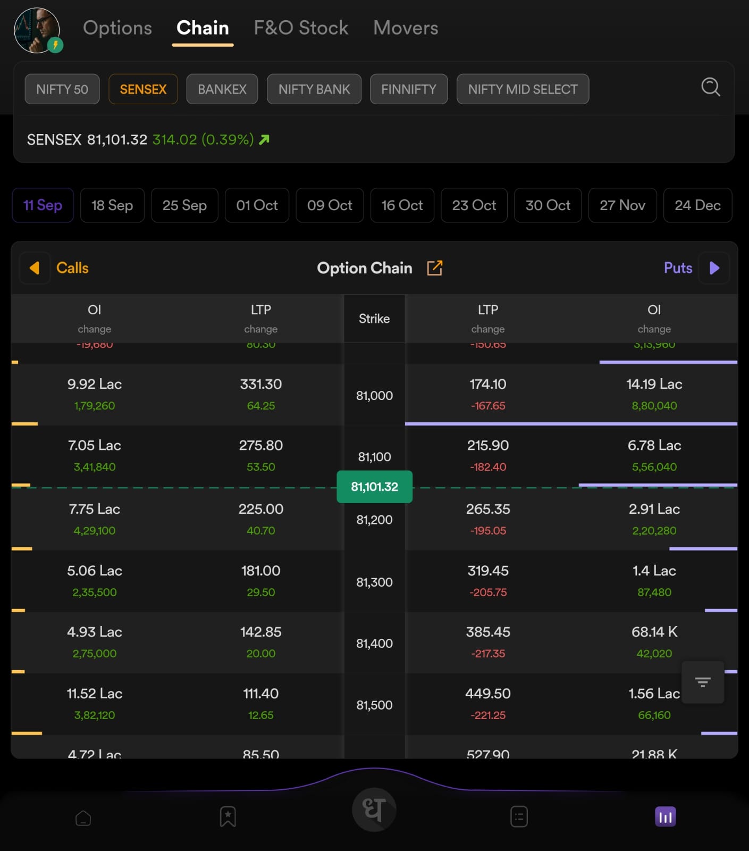749x851 pixels.
Task: Click the 81,000 strike price row
Action: (x=374, y=395)
